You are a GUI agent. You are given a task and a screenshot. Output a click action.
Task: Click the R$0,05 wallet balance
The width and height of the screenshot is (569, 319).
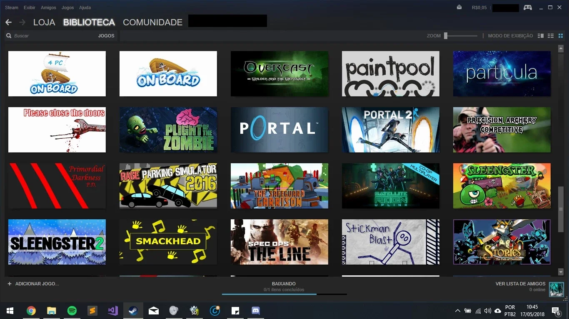[x=479, y=7]
